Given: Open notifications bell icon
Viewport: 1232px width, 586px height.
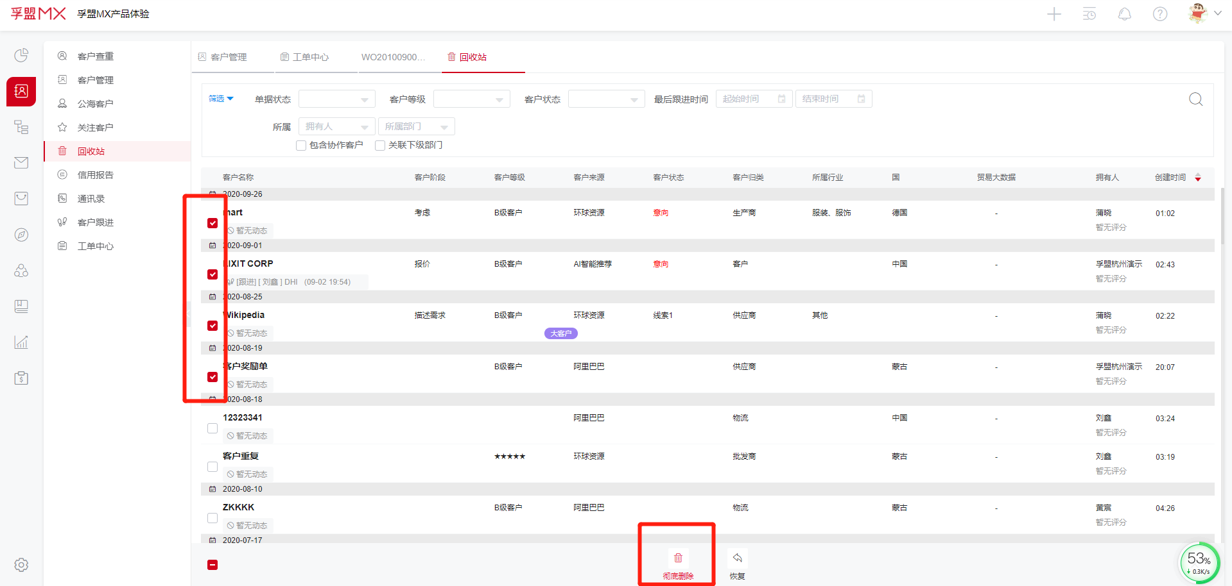Looking at the screenshot, I should pos(1124,14).
